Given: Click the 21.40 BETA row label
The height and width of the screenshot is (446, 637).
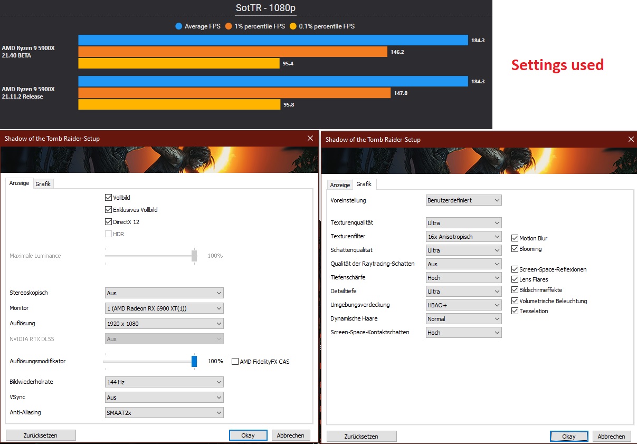Looking at the screenshot, I should 28,52.
